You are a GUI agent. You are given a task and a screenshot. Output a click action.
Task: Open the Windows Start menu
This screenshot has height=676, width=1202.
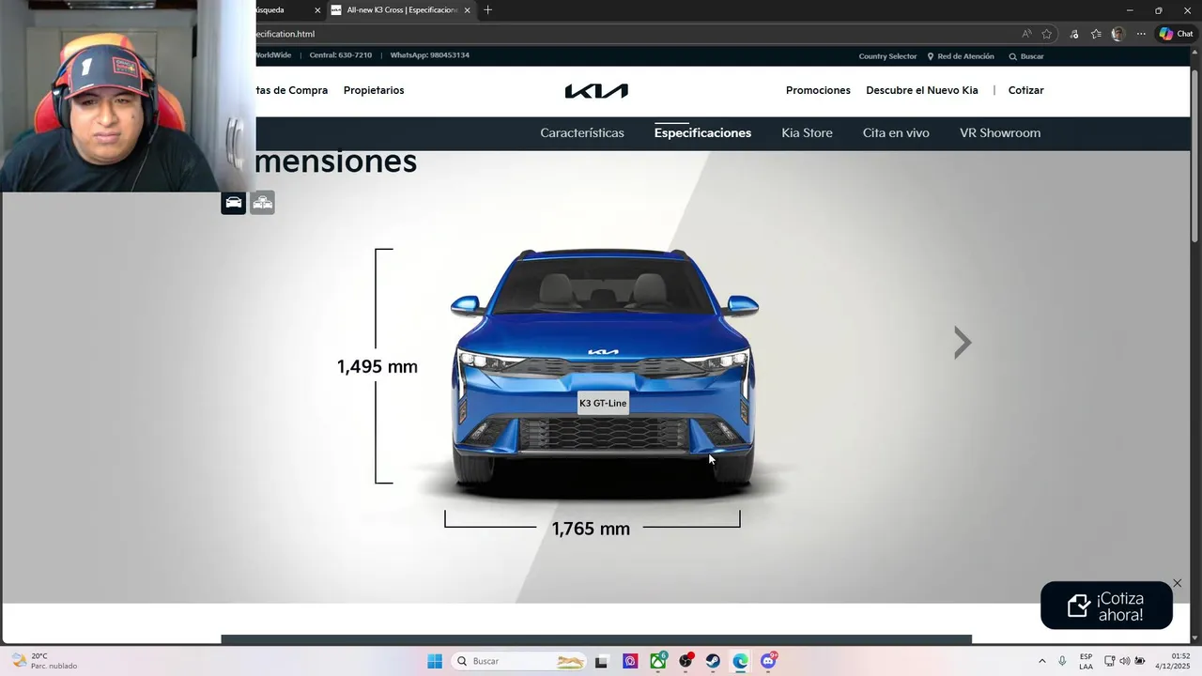[435, 661]
